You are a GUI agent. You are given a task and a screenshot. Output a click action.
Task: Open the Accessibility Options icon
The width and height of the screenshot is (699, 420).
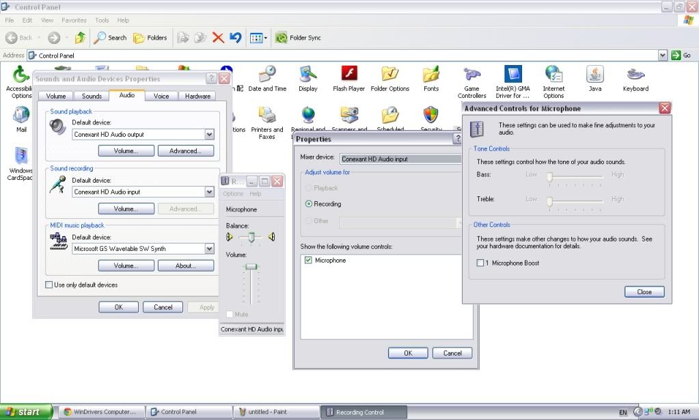click(x=20, y=82)
